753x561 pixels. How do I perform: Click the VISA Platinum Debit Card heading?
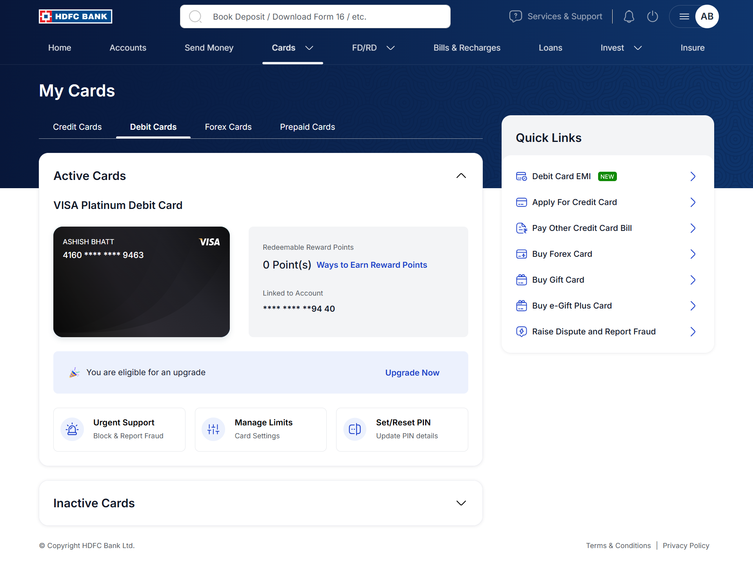click(x=118, y=205)
